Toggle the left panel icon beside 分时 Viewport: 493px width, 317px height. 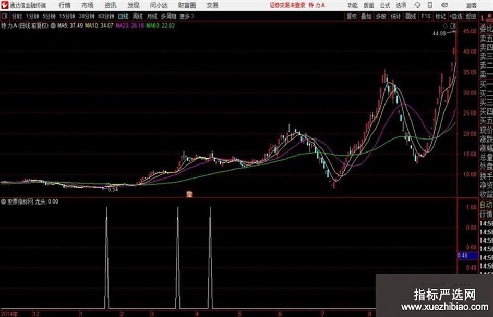(5, 16)
